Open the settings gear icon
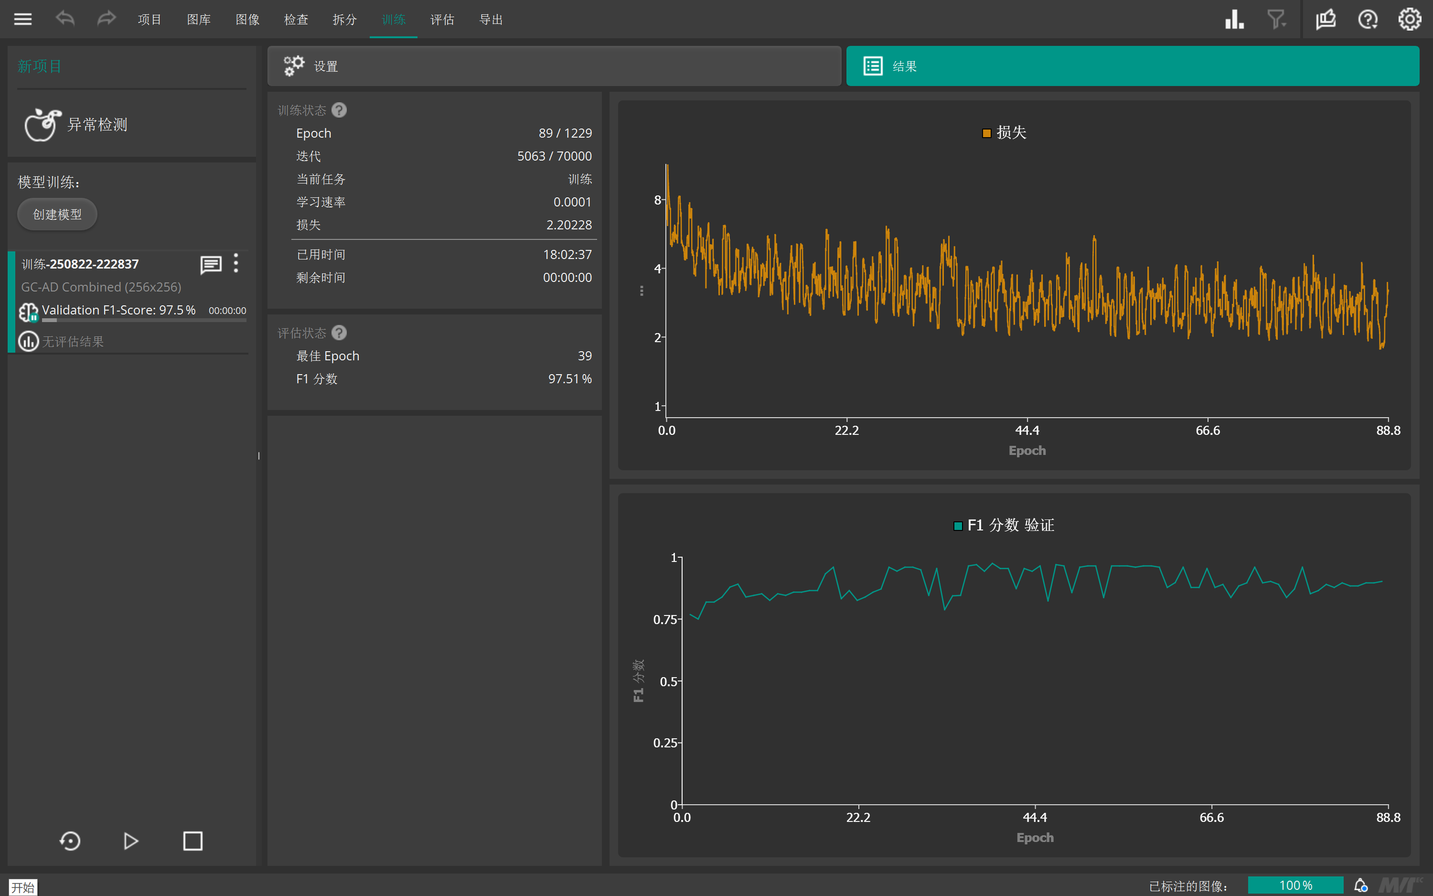The image size is (1433, 896). pyautogui.click(x=1409, y=20)
